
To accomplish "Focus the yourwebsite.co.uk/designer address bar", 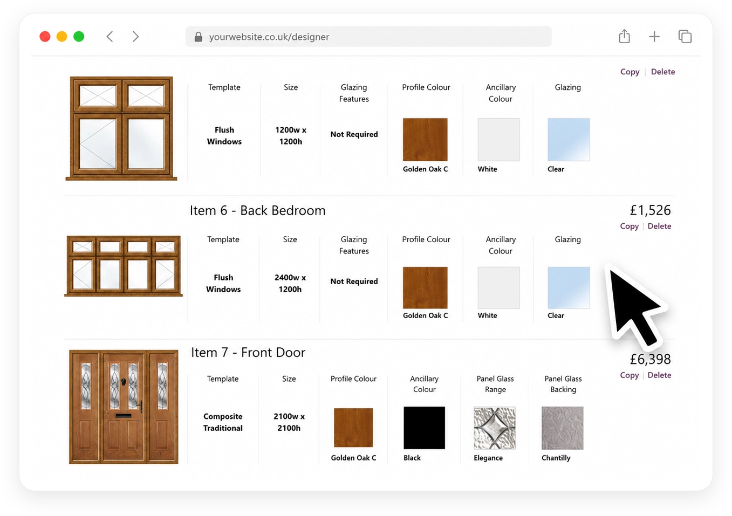I will 368,37.
